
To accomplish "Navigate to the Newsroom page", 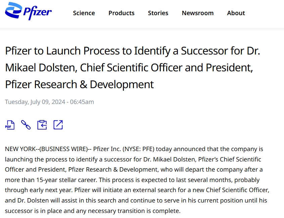I will pos(197,13).
